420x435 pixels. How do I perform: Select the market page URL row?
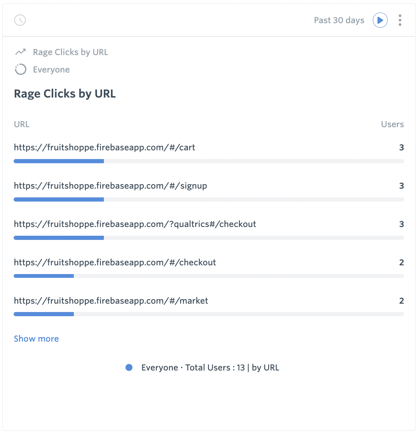click(x=111, y=300)
